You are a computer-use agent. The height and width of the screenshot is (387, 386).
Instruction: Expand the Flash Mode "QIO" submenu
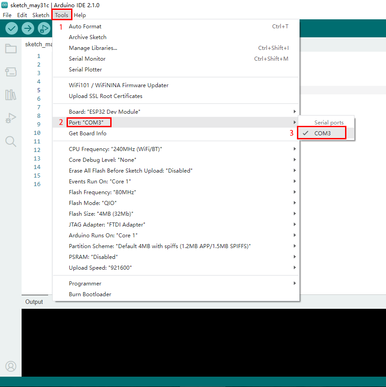click(176, 203)
